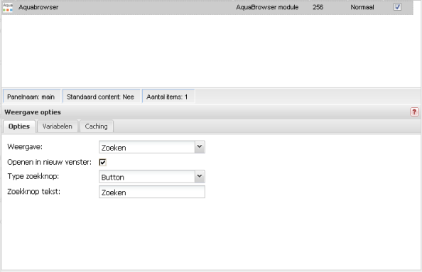The width and height of the screenshot is (422, 272).
Task: Click the Normaal cell
Action: pos(362,7)
